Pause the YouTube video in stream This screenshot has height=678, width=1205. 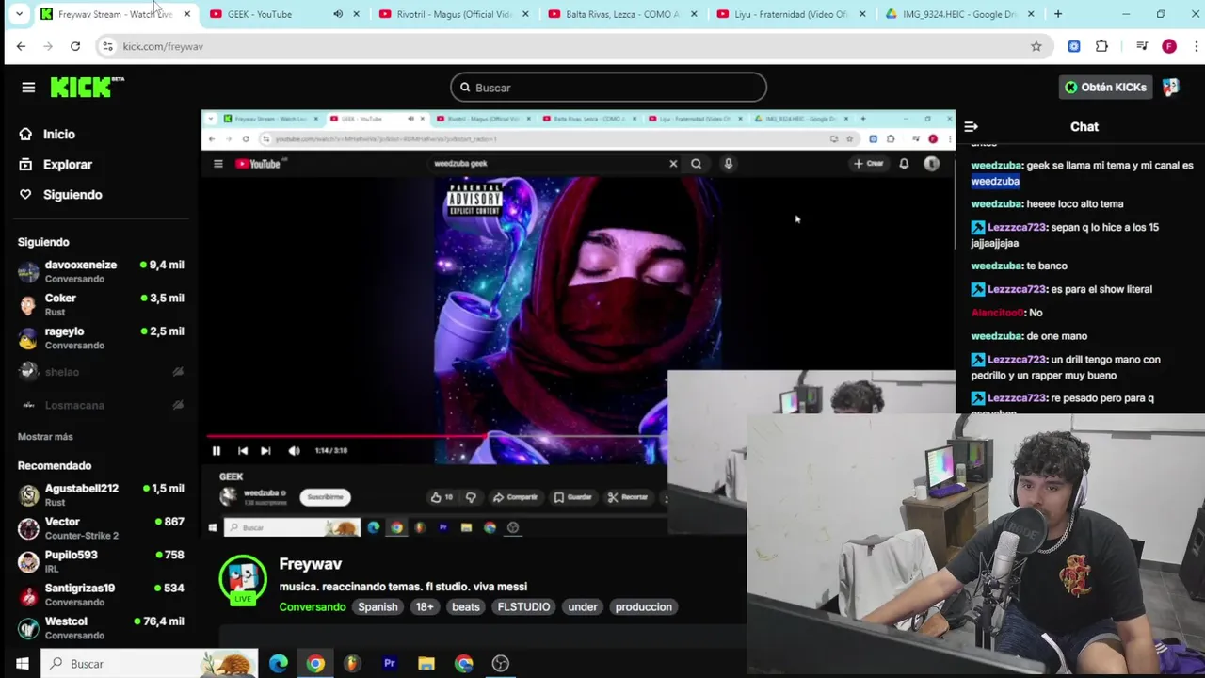[x=217, y=451]
